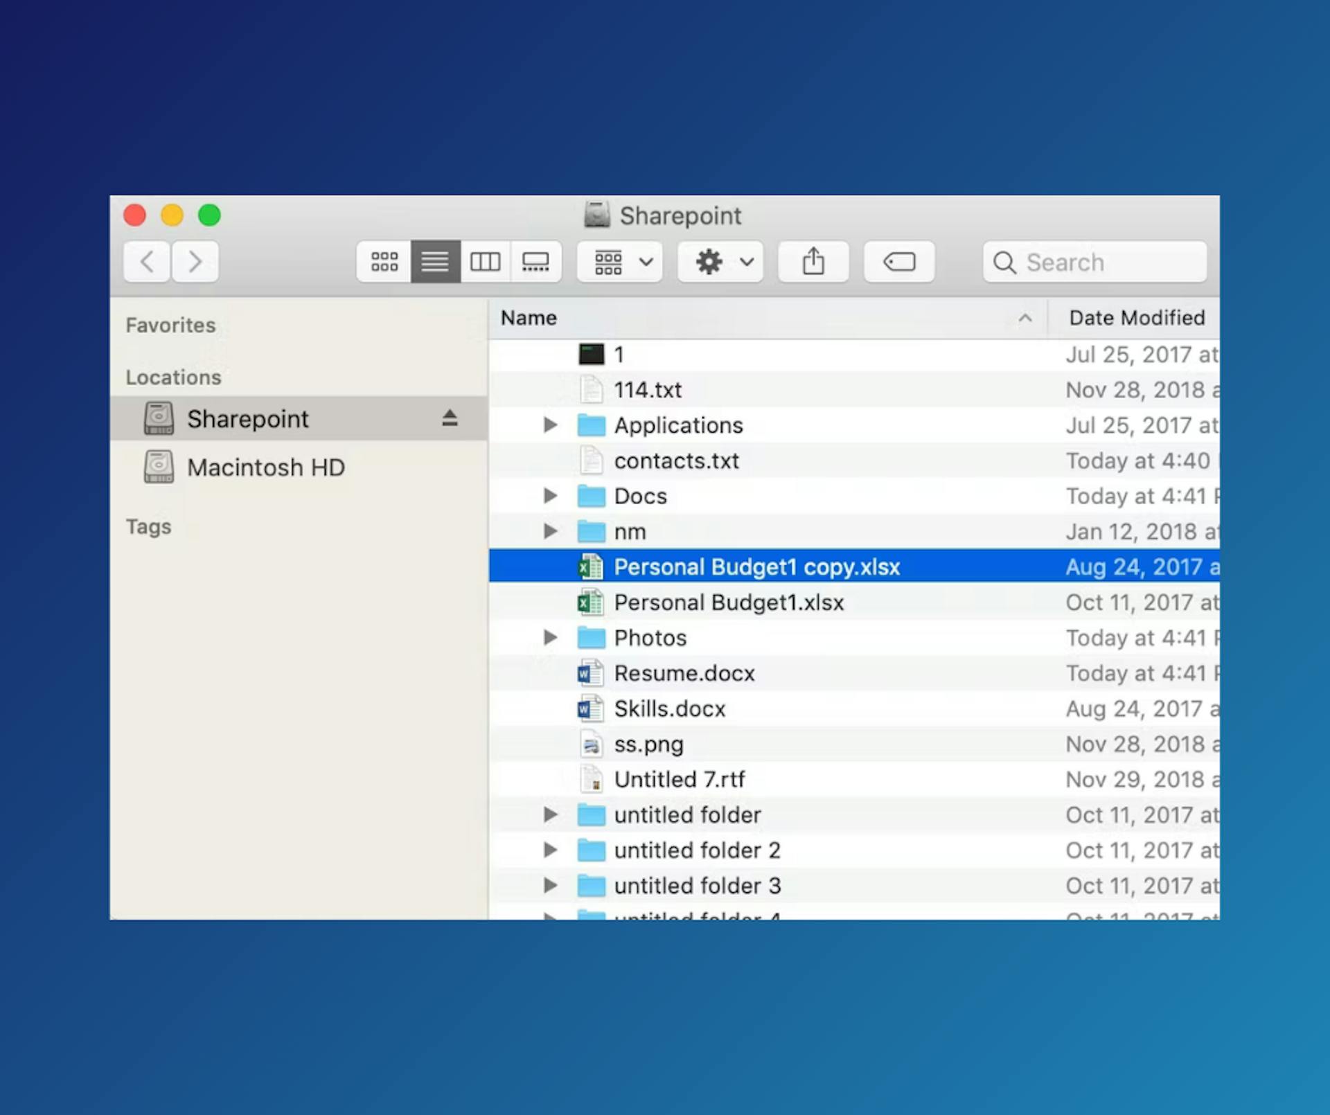
Task: Select the ss.png file
Action: (x=648, y=744)
